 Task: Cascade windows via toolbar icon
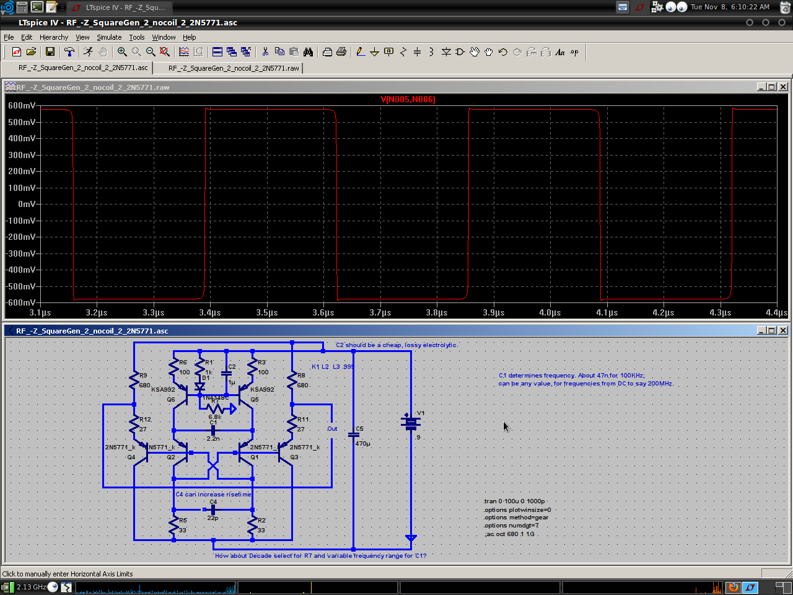click(x=232, y=52)
